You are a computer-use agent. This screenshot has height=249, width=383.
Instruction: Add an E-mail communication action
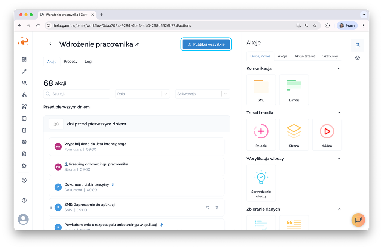coord(294,90)
